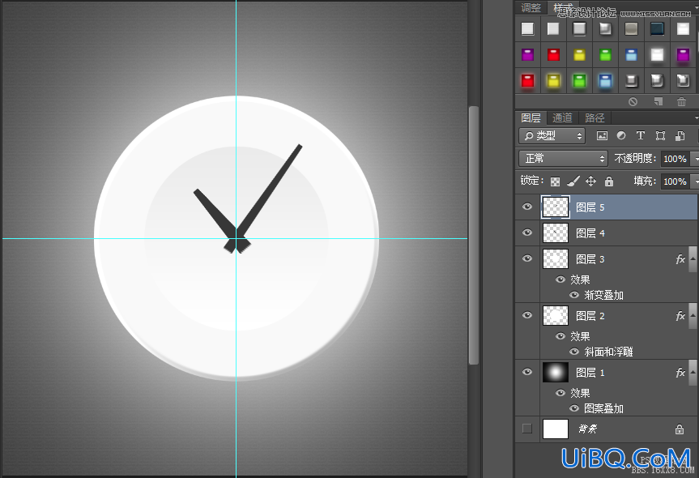
Task: Collapse effects list of 图层 2
Action: pos(693,315)
